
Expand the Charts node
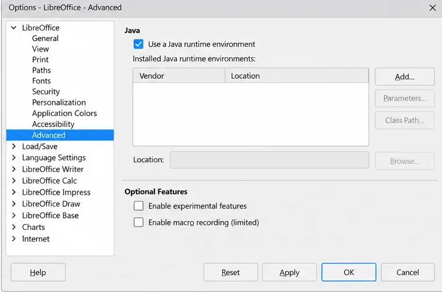coord(13,227)
